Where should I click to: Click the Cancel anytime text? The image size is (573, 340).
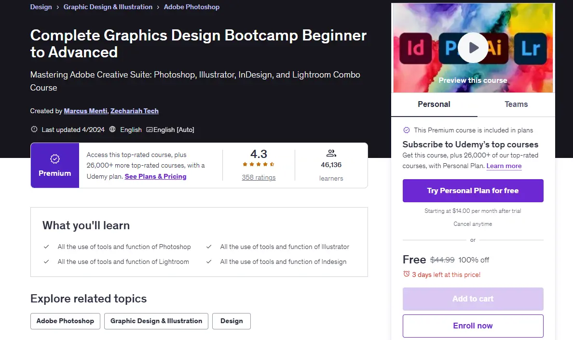point(473,224)
